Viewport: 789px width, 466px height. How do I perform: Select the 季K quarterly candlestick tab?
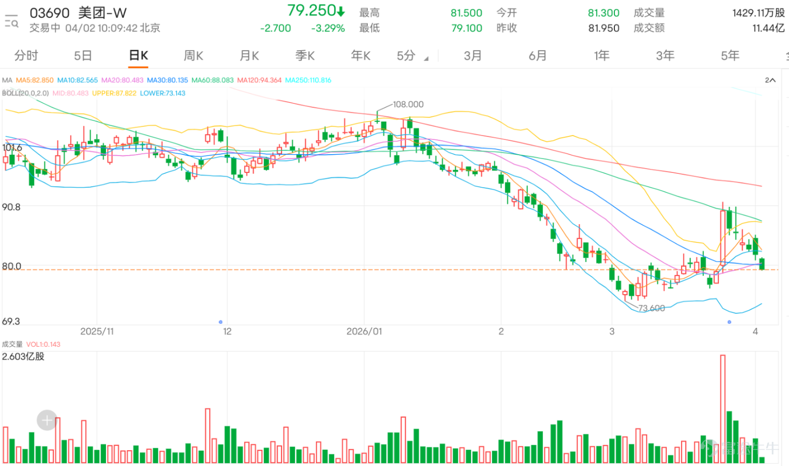point(305,56)
